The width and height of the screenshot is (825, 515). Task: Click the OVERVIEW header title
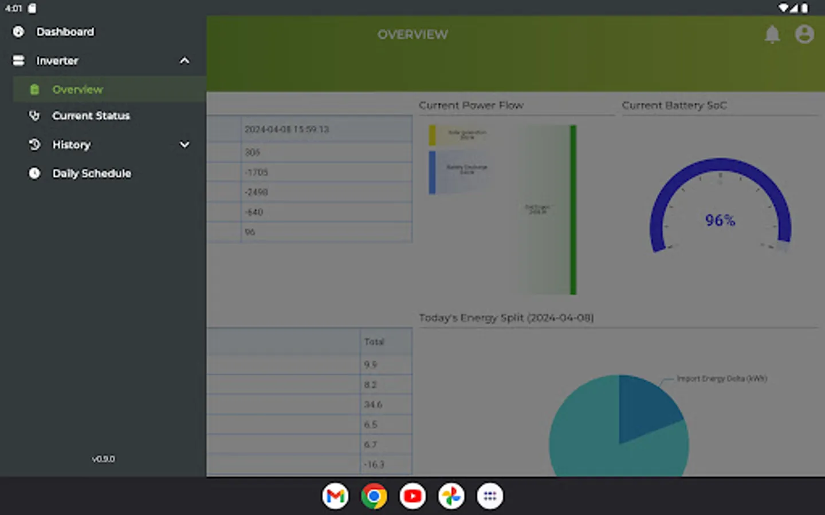412,34
